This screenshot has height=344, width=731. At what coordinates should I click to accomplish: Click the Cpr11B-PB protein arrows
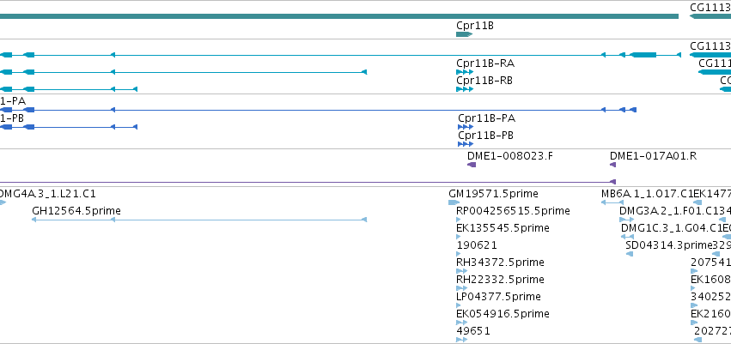tap(466, 144)
